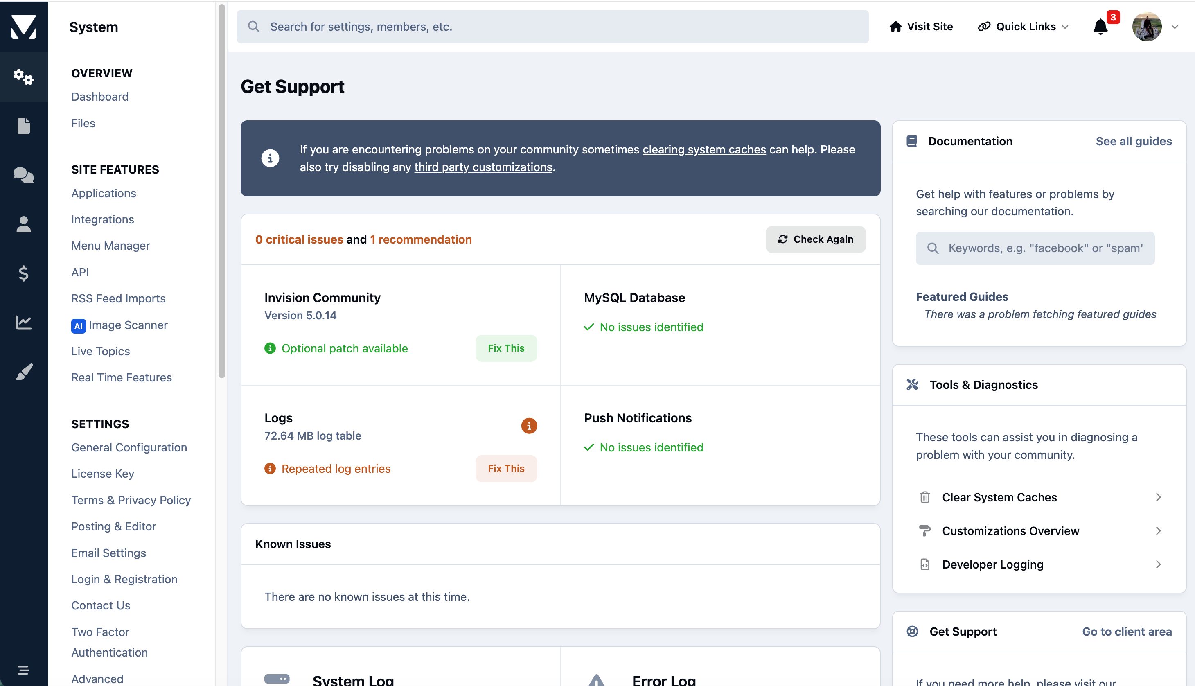Click See all guides link

coord(1133,141)
